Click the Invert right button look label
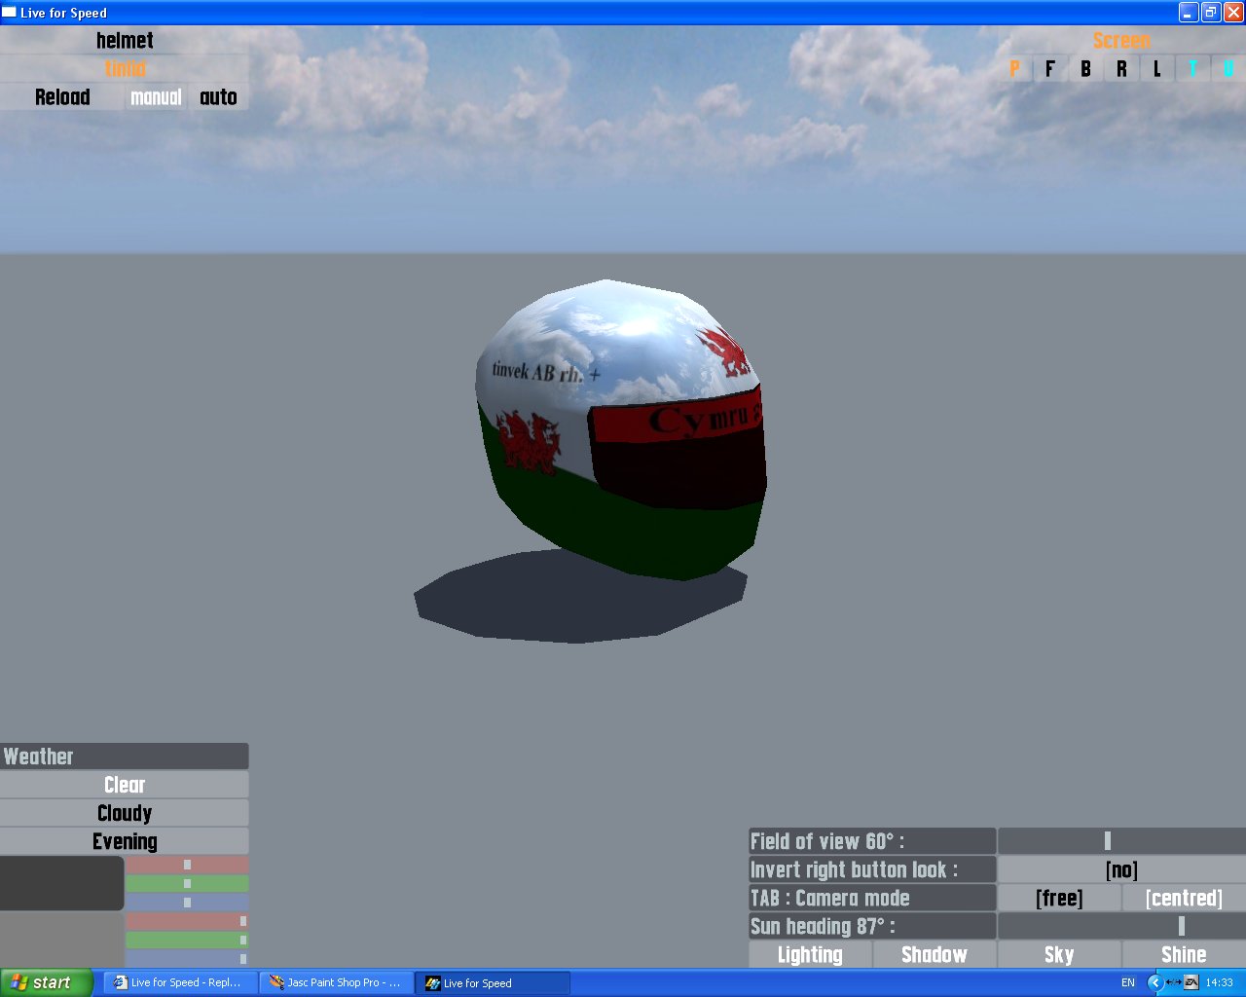The width and height of the screenshot is (1246, 997). 872,869
